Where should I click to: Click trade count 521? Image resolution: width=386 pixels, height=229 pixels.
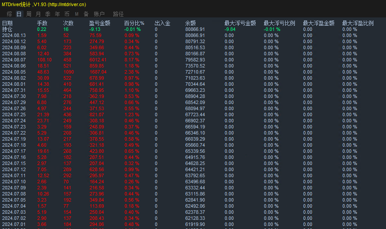point(67,66)
